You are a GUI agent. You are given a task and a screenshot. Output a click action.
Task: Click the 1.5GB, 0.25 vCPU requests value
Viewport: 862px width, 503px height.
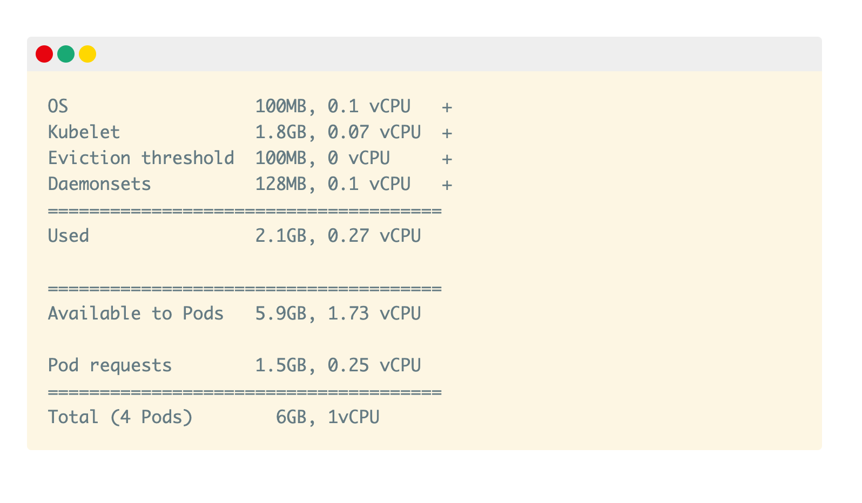pos(338,365)
